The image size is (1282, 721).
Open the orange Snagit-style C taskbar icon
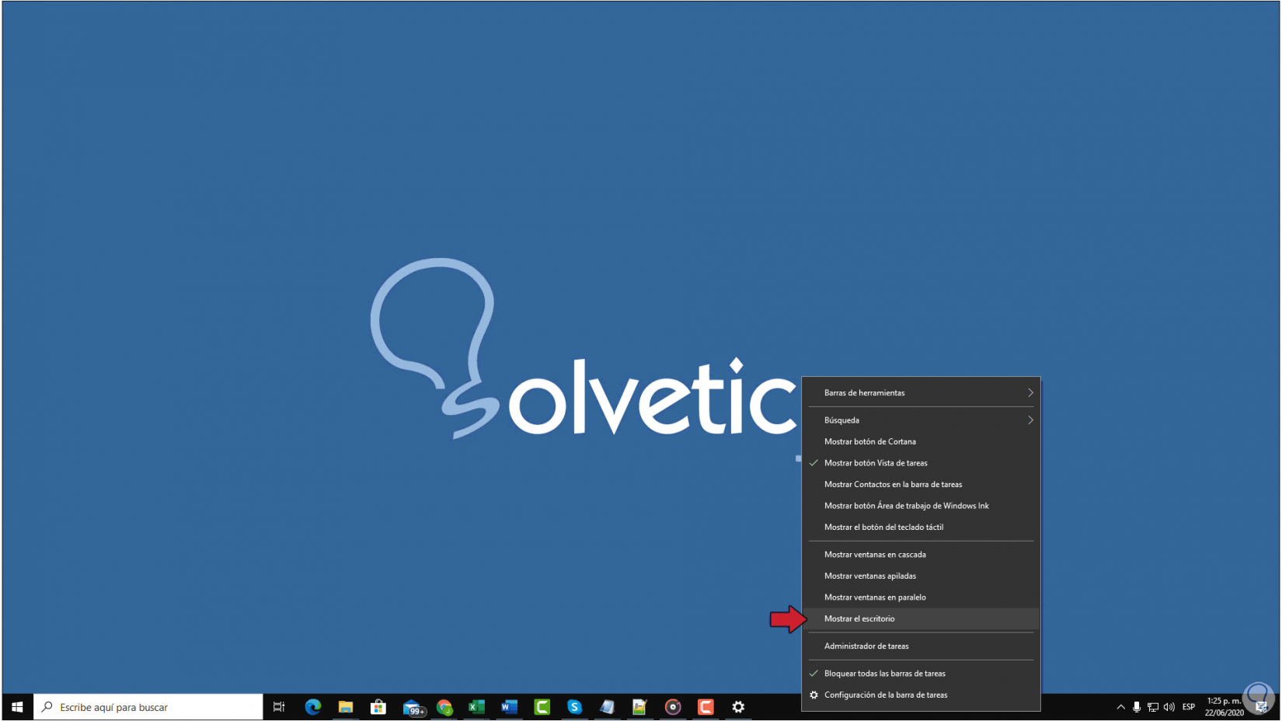(705, 707)
